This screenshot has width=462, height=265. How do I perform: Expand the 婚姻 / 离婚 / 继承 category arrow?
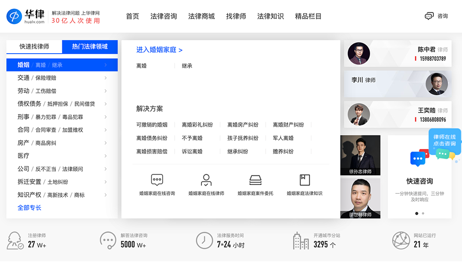tap(105, 65)
